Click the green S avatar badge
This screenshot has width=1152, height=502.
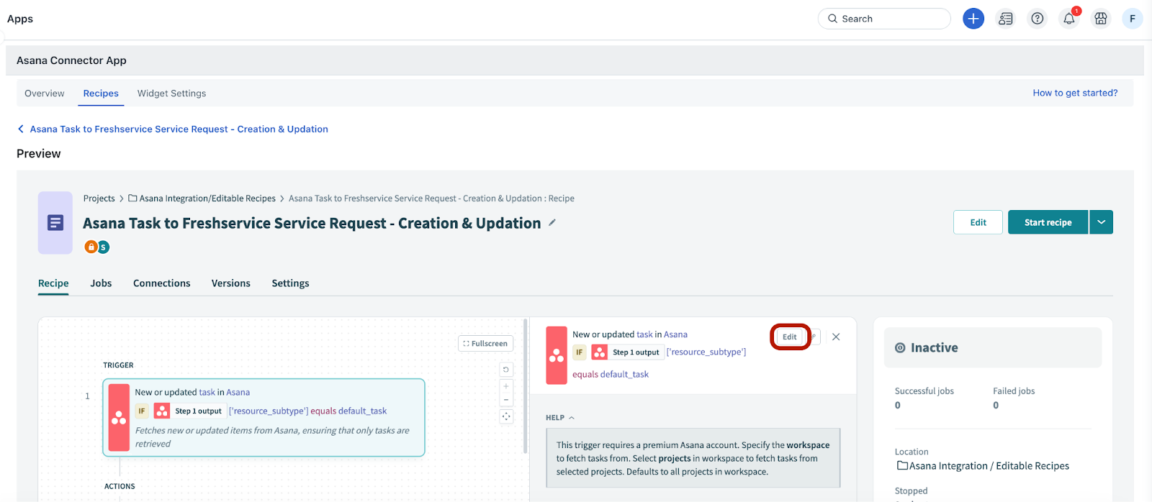[103, 247]
